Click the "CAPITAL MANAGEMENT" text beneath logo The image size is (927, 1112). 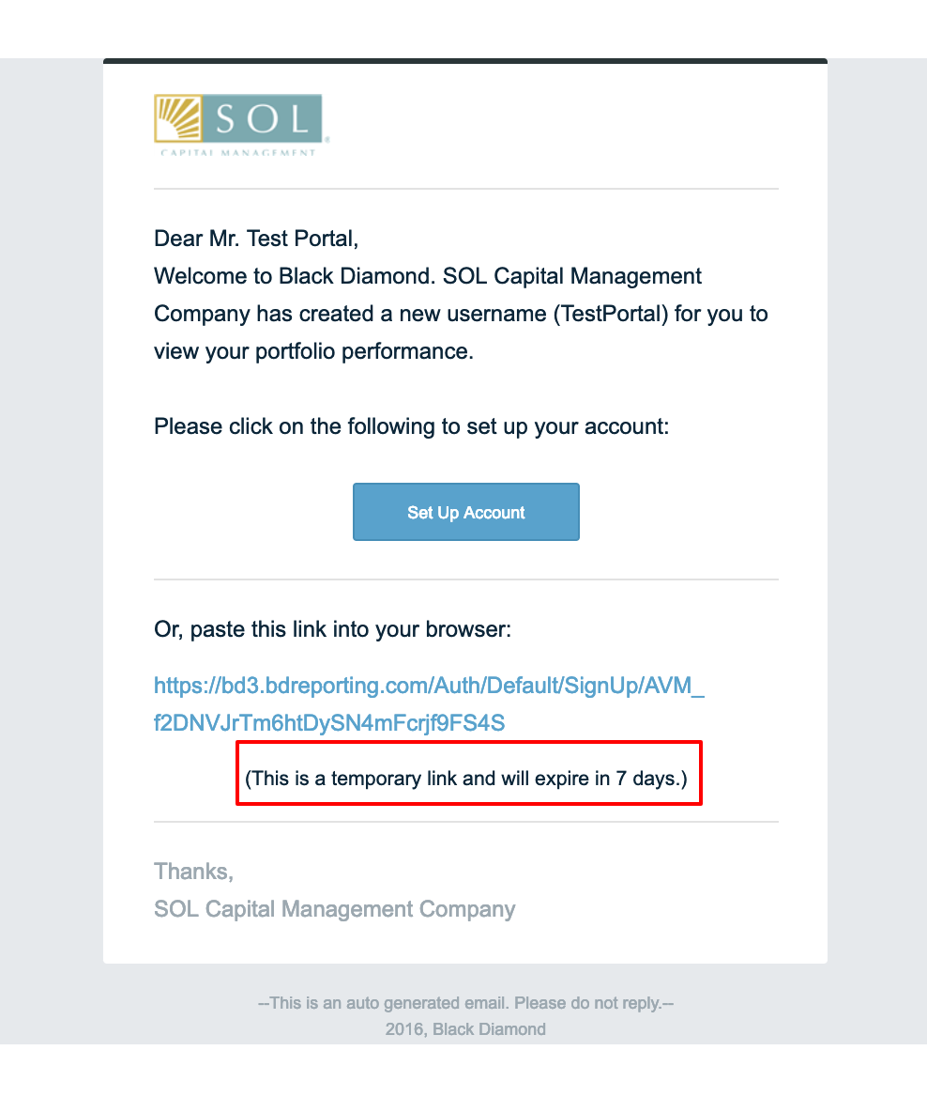coord(238,152)
